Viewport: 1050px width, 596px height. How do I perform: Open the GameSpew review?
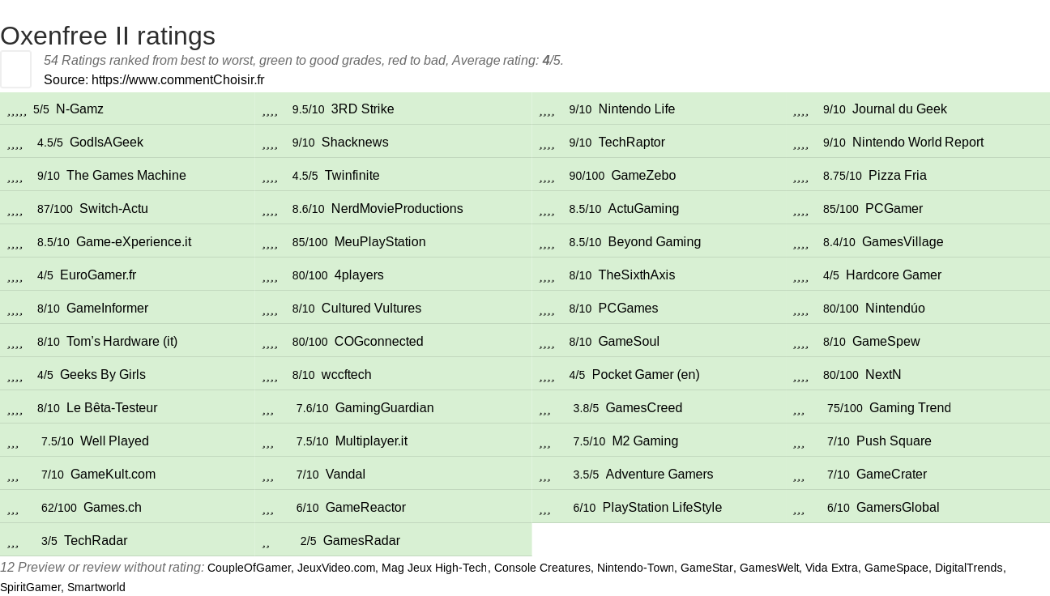886,341
